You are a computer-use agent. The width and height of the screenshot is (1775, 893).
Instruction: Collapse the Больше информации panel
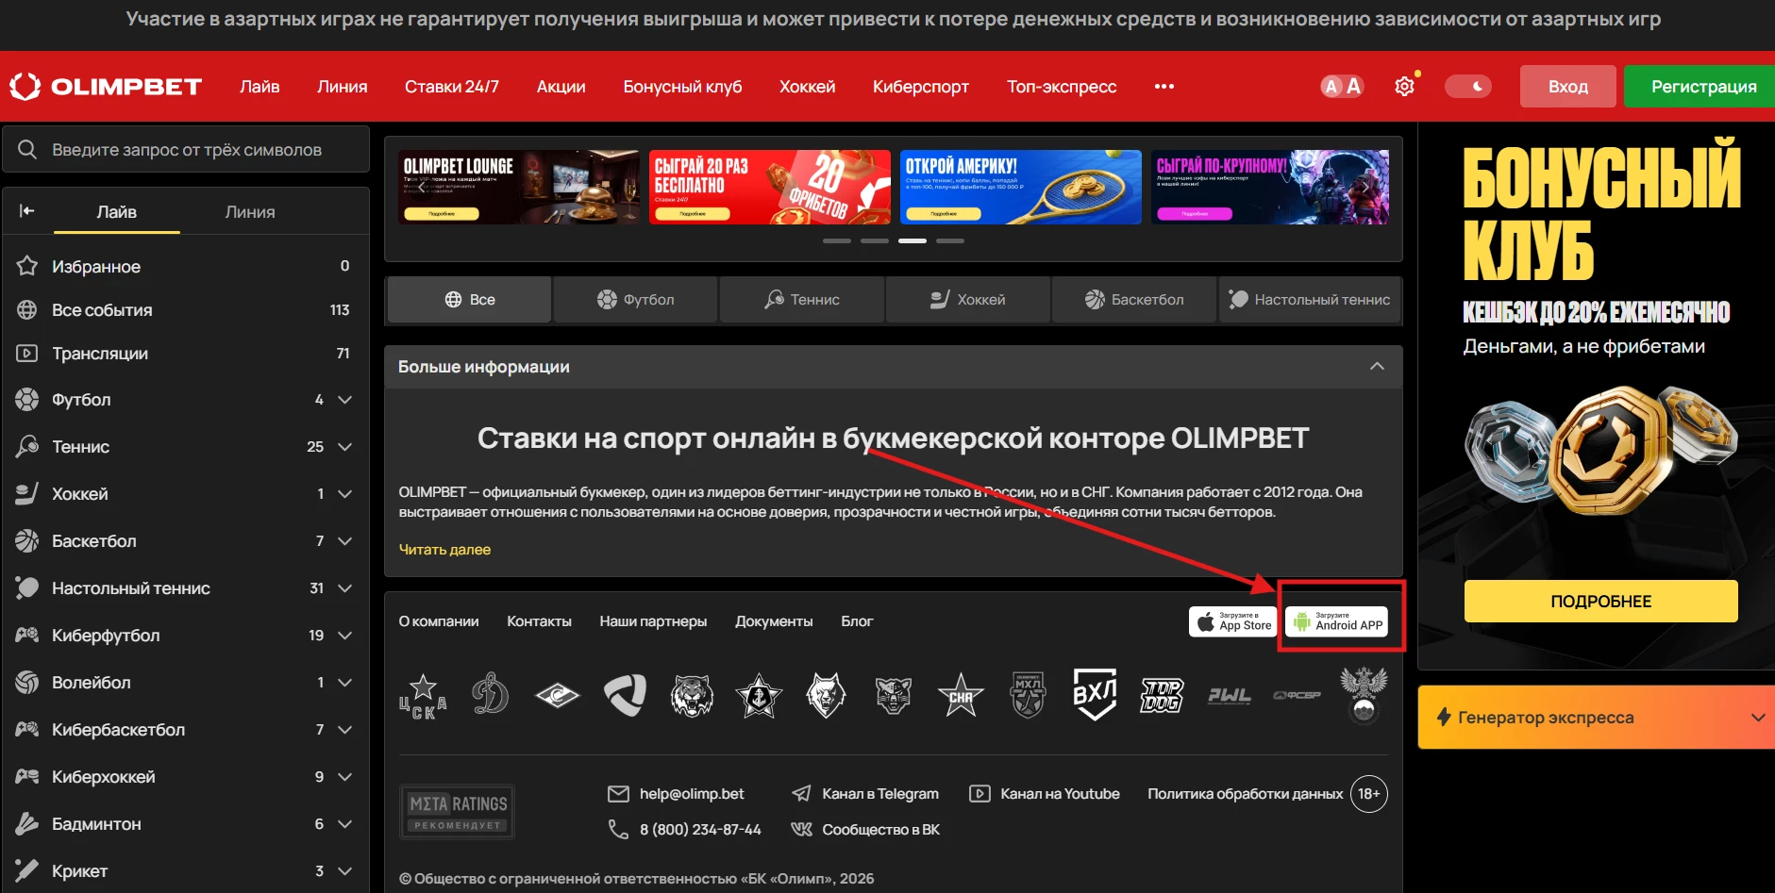tap(1377, 367)
